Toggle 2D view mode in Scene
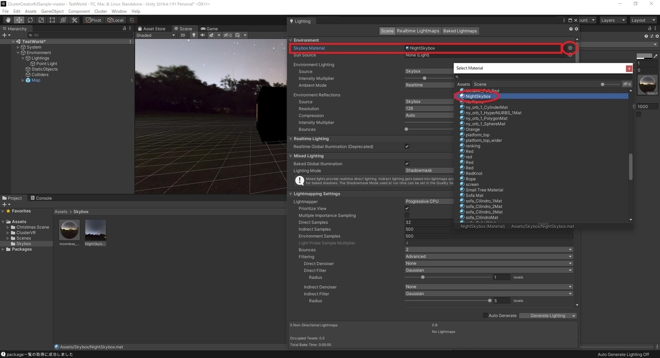The image size is (660, 358). pyautogui.click(x=183, y=35)
